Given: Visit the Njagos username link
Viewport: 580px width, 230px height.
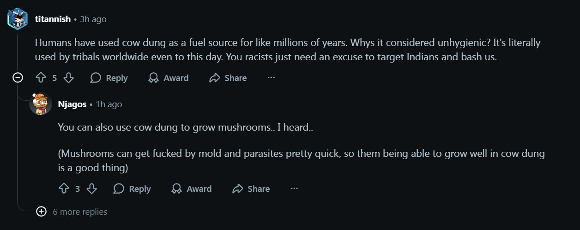Looking at the screenshot, I should point(72,104).
